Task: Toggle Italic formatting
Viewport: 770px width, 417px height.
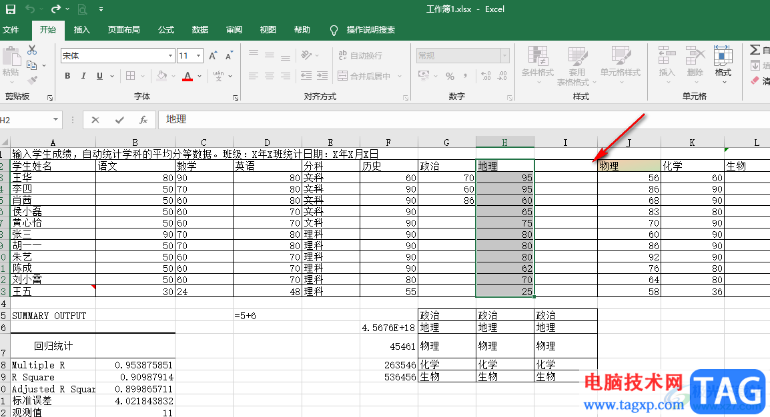Action: tap(83, 76)
